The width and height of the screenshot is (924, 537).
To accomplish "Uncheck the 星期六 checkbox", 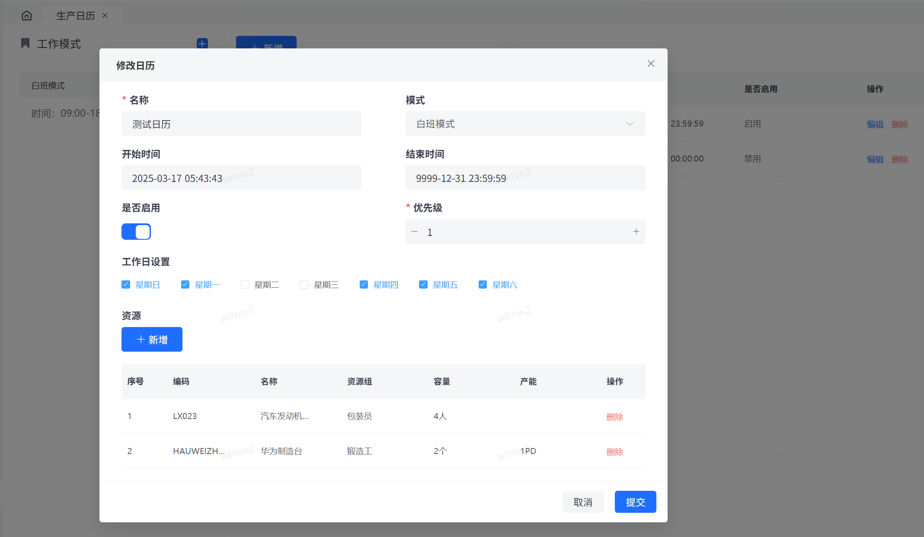I will [483, 284].
